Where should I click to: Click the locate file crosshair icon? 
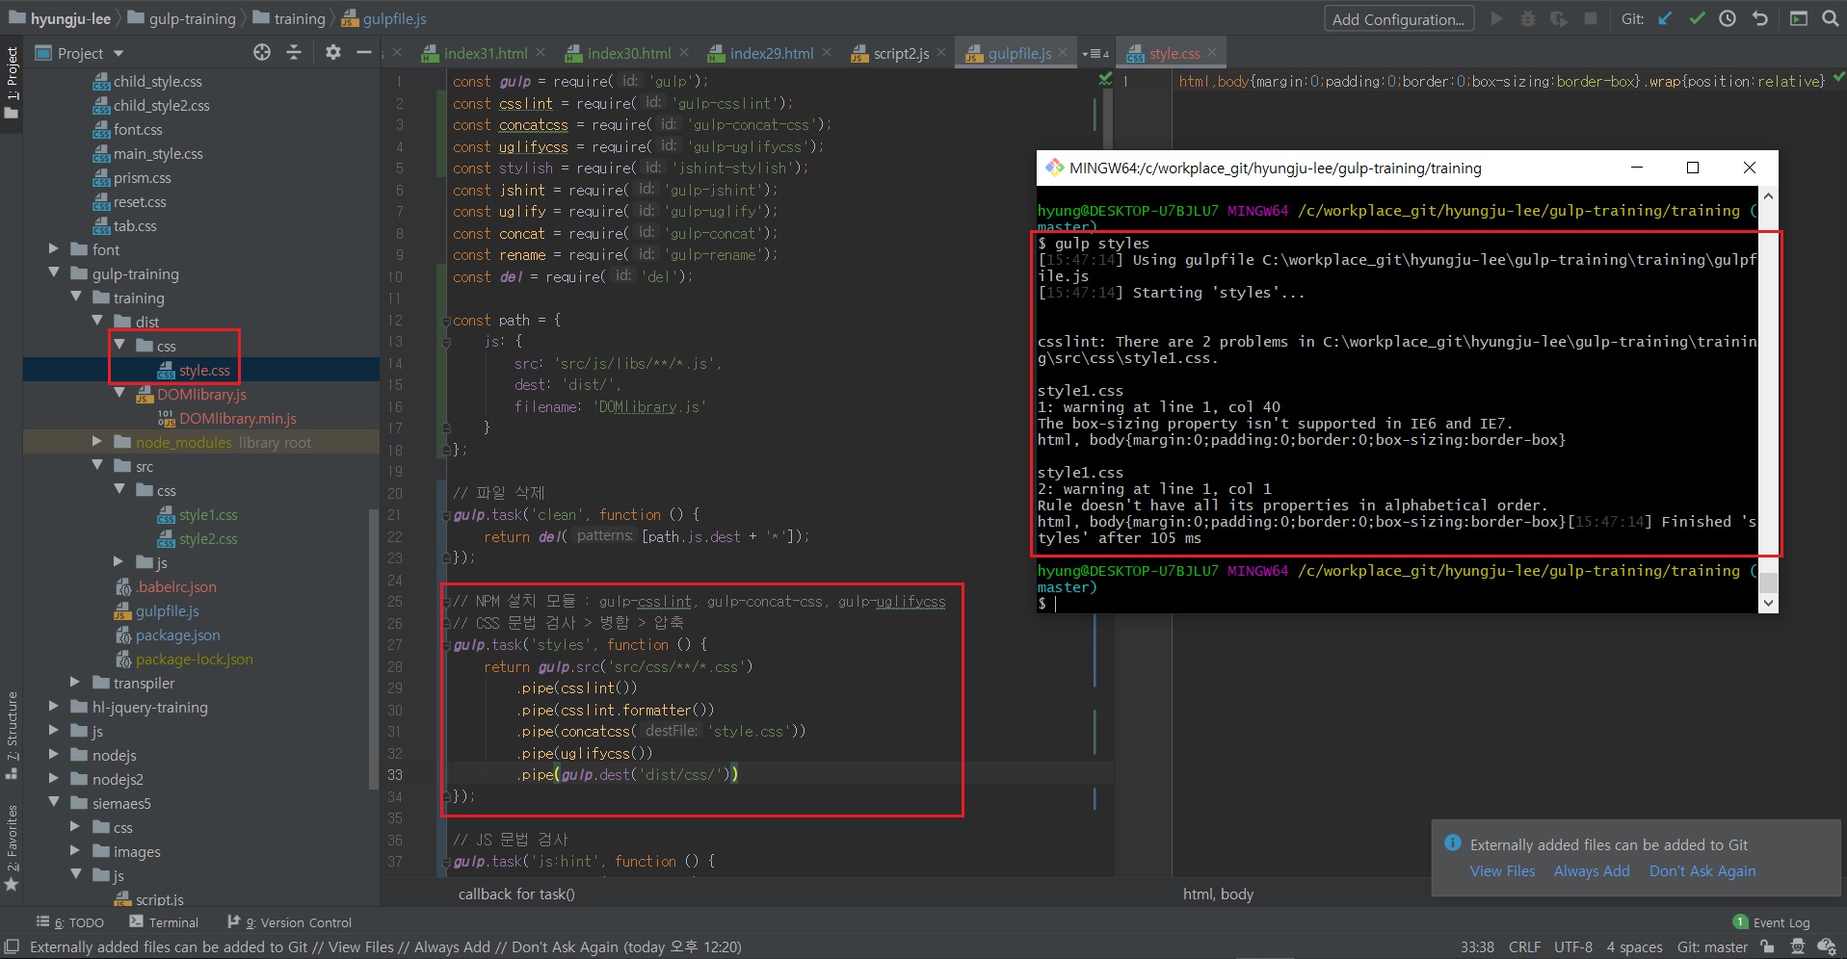(262, 53)
